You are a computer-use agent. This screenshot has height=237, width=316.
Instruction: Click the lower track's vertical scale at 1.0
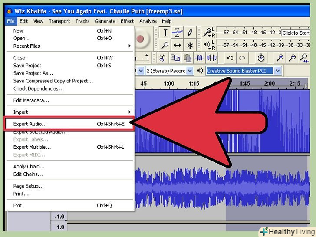point(60,227)
